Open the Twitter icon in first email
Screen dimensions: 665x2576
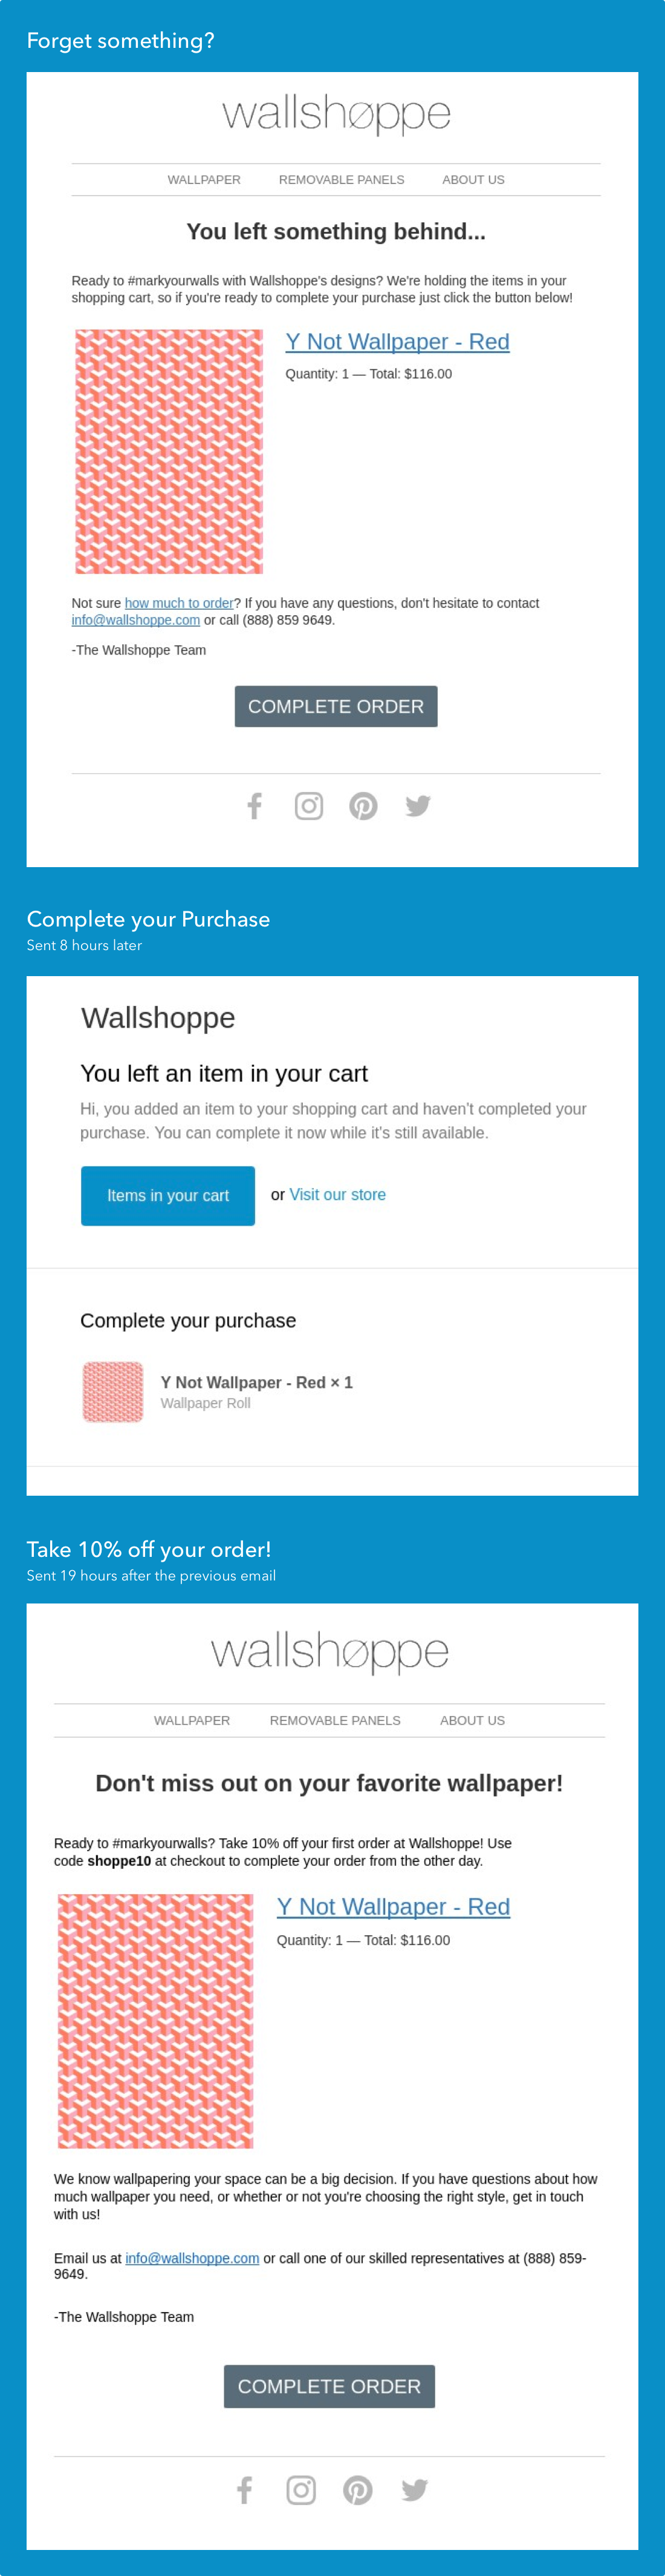[417, 806]
